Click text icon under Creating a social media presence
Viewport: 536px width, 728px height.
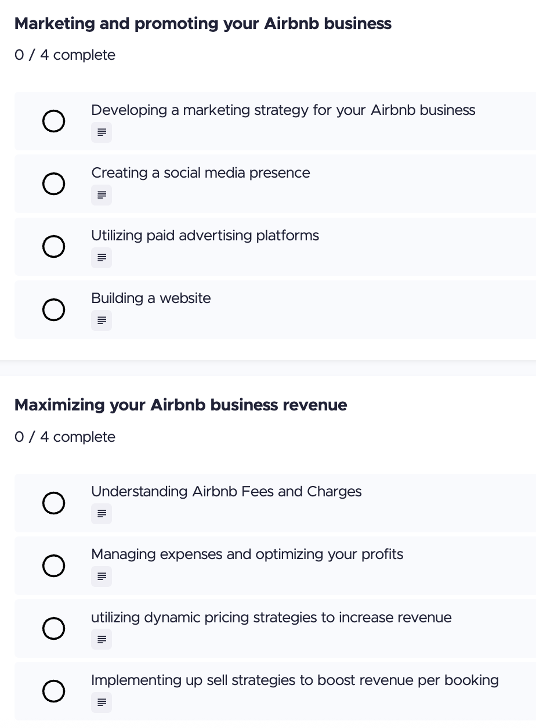(102, 196)
